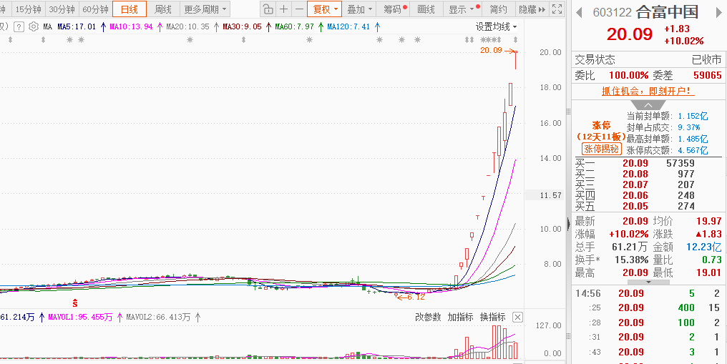The height and width of the screenshot is (364, 727).
Task: Click the grip handle on the chart/panel divider
Action: coord(568,112)
